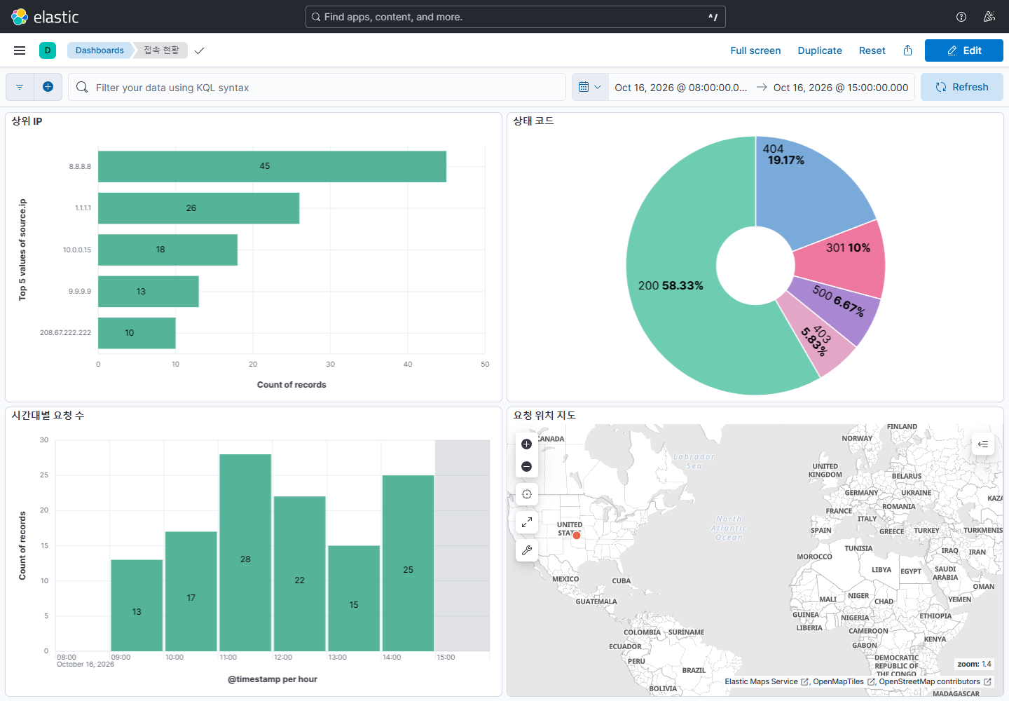Go to Dashboards breadcrumb
1009x701 pixels.
pyautogui.click(x=99, y=50)
